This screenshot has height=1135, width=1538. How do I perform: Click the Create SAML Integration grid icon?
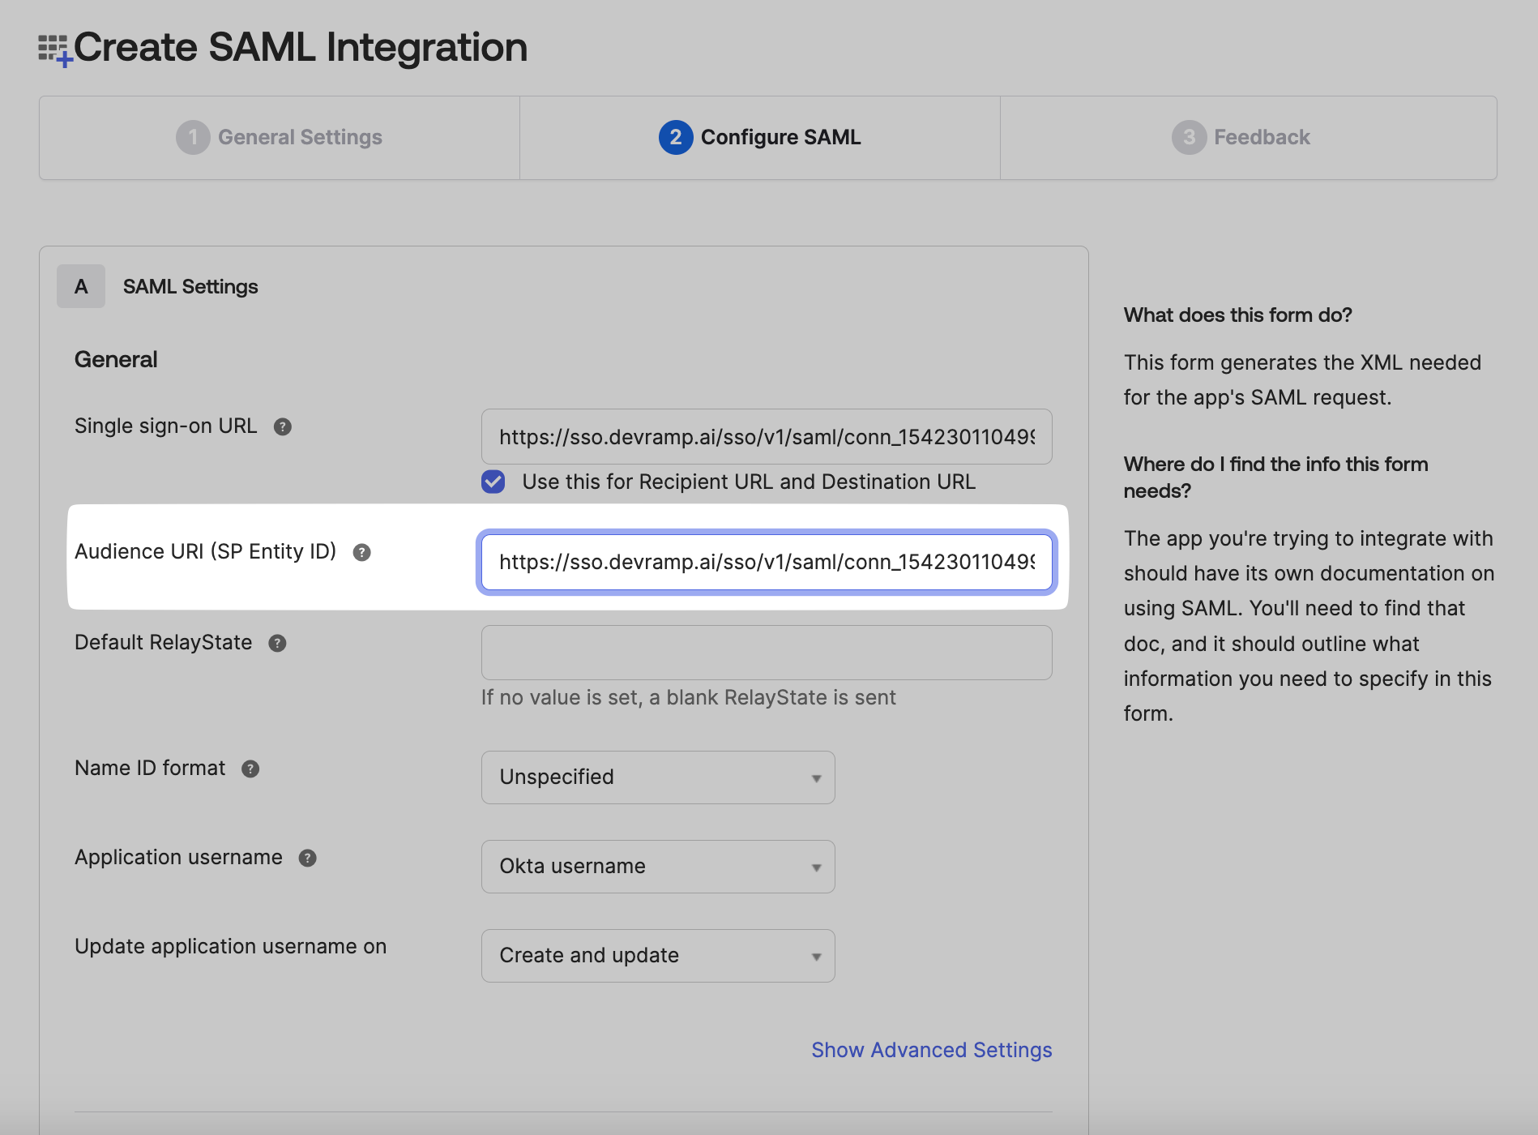[54, 49]
